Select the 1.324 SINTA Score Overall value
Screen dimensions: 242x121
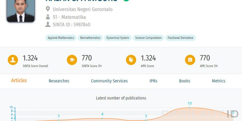[30, 58]
